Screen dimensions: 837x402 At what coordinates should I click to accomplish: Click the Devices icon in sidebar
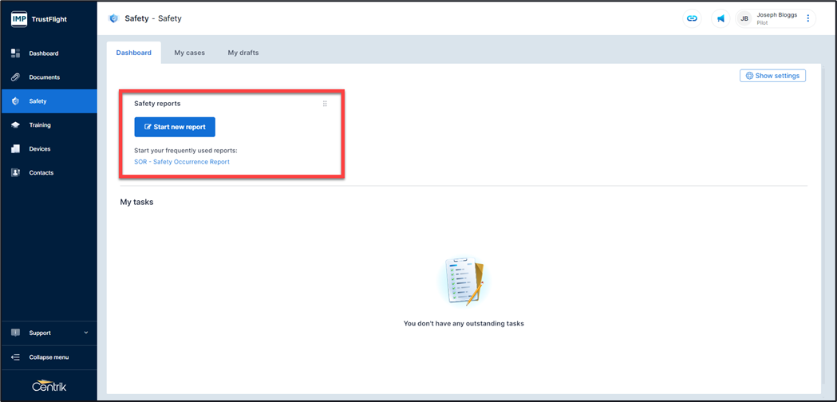(15, 149)
